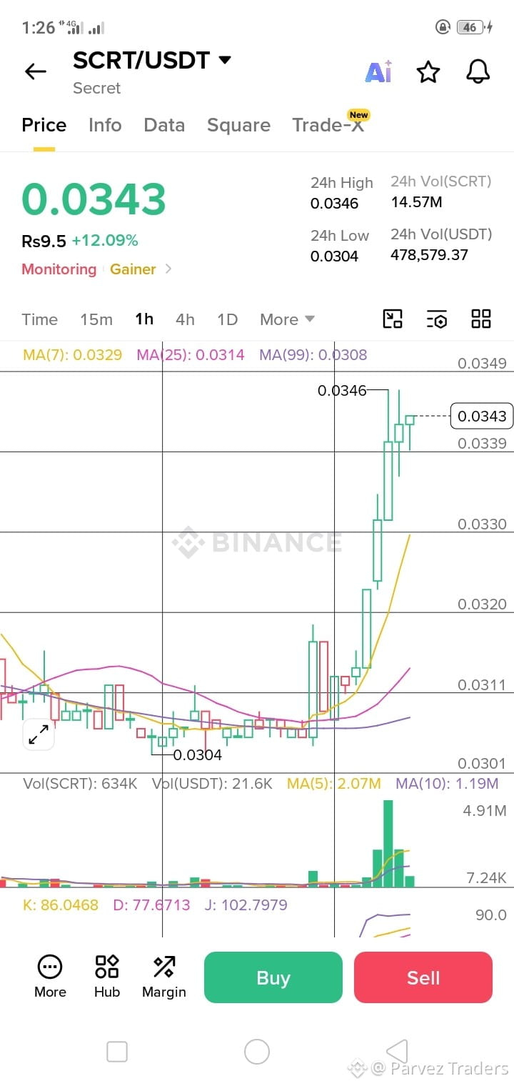Tap the D: 77.6713 KDJ value

tap(152, 905)
